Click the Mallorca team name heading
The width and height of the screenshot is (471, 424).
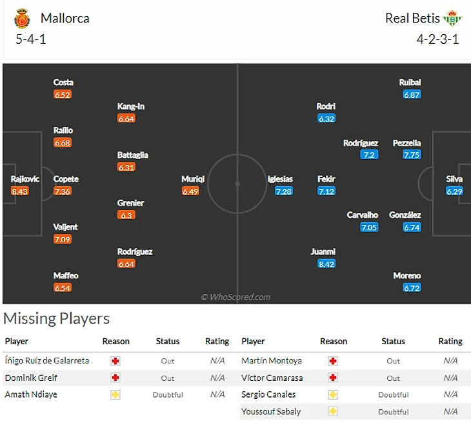pyautogui.click(x=65, y=18)
